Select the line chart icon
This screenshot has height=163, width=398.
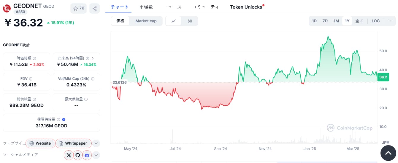(x=174, y=21)
